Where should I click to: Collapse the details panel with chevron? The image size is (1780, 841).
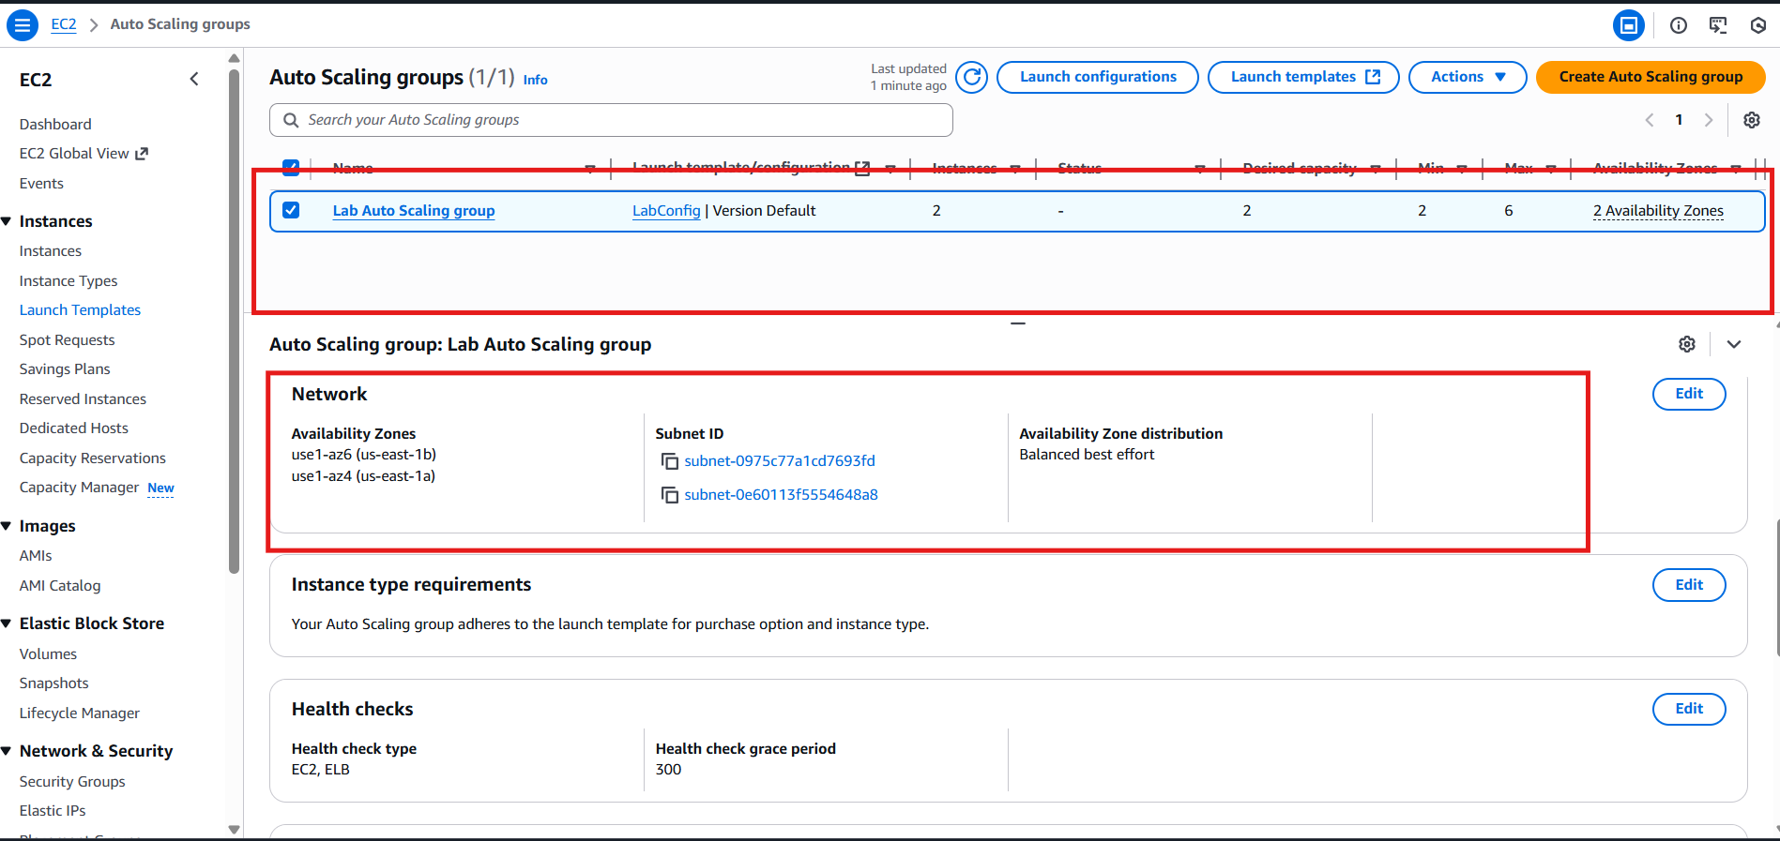(1734, 344)
